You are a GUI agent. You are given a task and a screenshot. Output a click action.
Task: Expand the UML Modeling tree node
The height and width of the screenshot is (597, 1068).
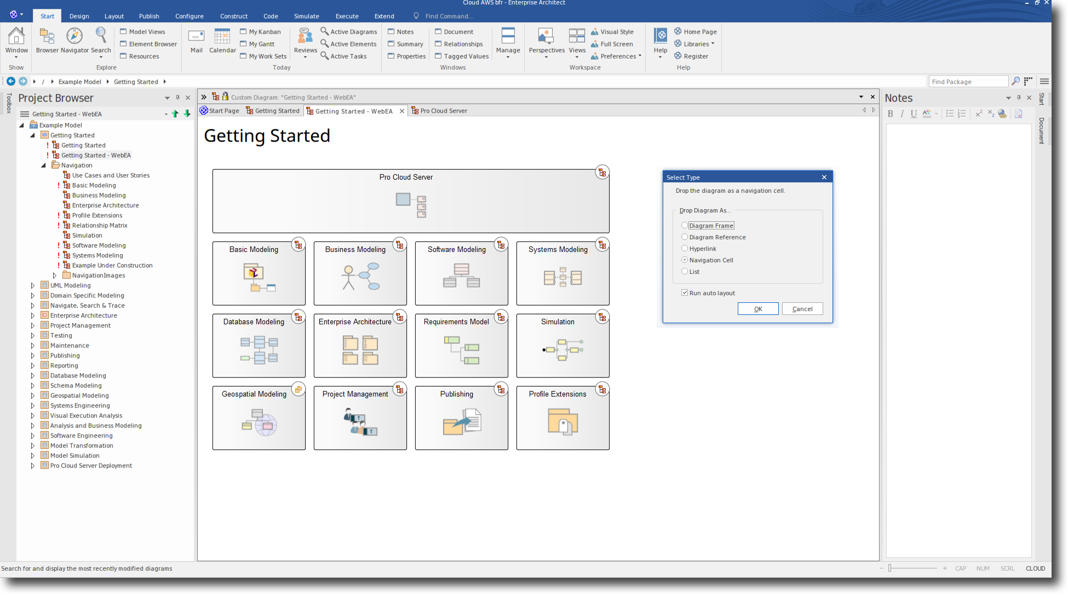coord(32,285)
